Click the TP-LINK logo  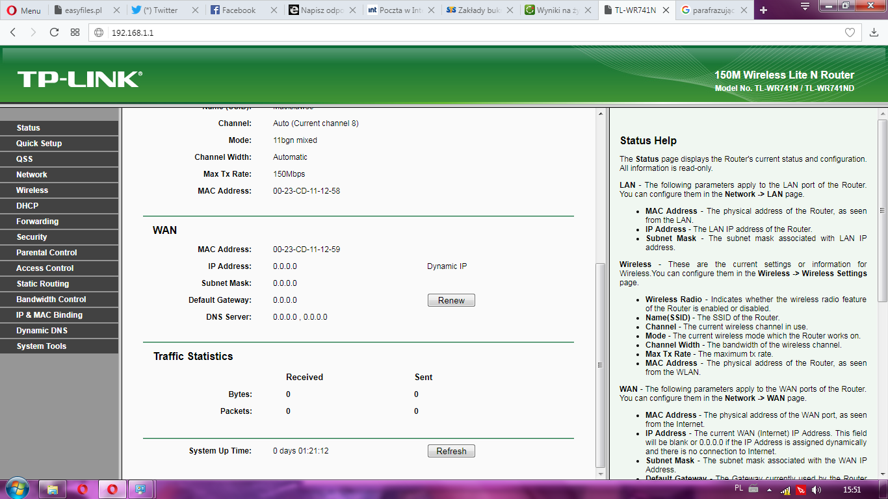(x=79, y=79)
